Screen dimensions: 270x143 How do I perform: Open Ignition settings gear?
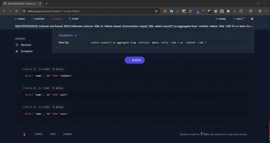252,19
